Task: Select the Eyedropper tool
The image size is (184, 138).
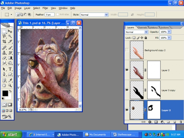Action: point(10,80)
